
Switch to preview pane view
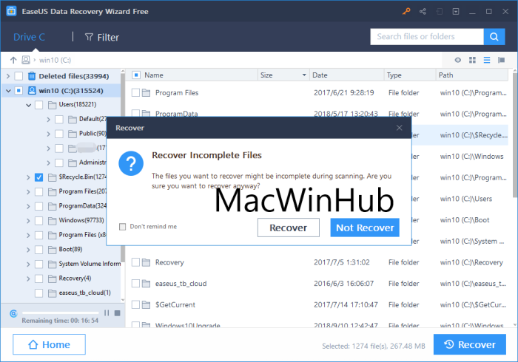click(501, 60)
